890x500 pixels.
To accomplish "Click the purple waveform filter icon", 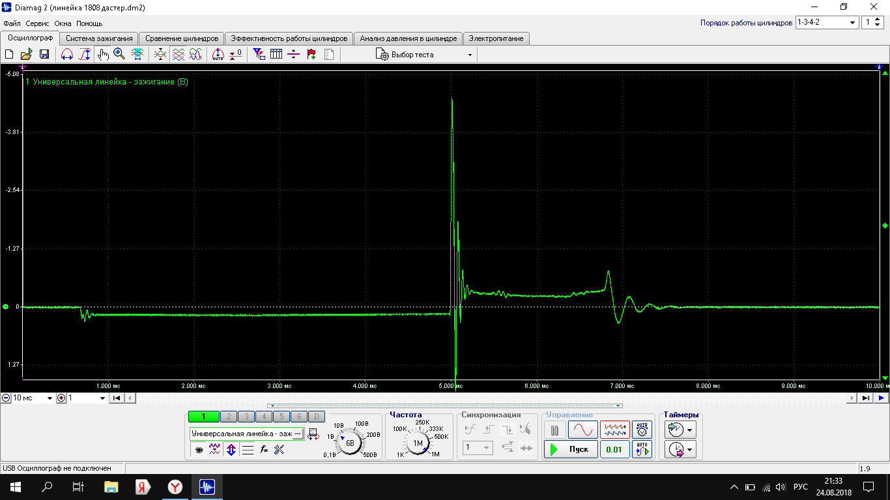I will point(215,449).
